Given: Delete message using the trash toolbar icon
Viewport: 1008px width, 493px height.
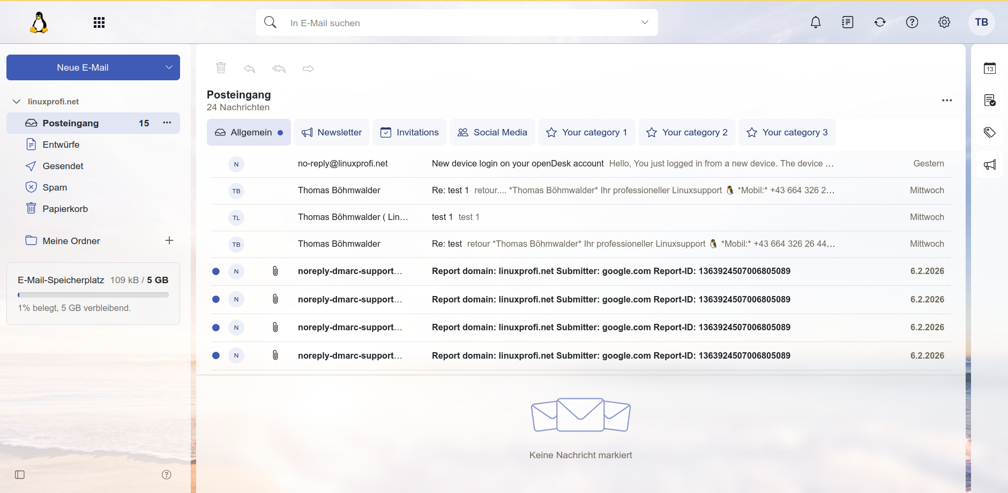Looking at the screenshot, I should tap(221, 68).
